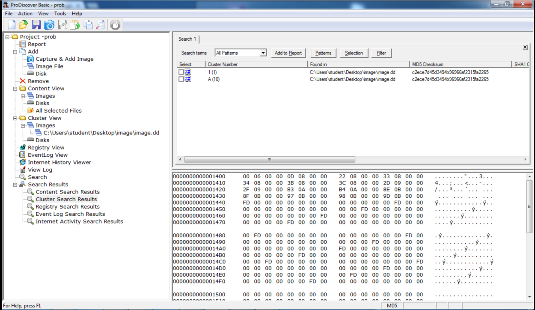Collapse the Cluster View tree node
Screen dimensions: 535x310
click(x=15, y=118)
